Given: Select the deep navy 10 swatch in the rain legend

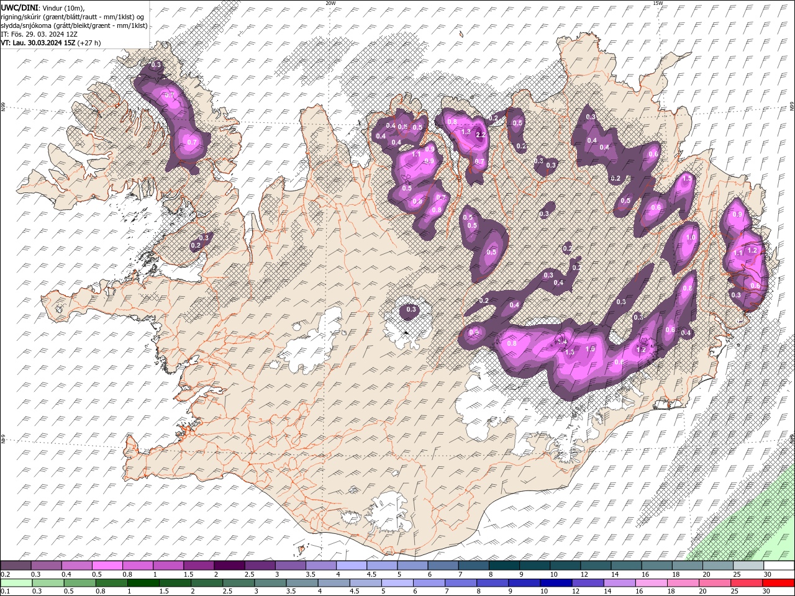Looking at the screenshot, I should pos(555,583).
